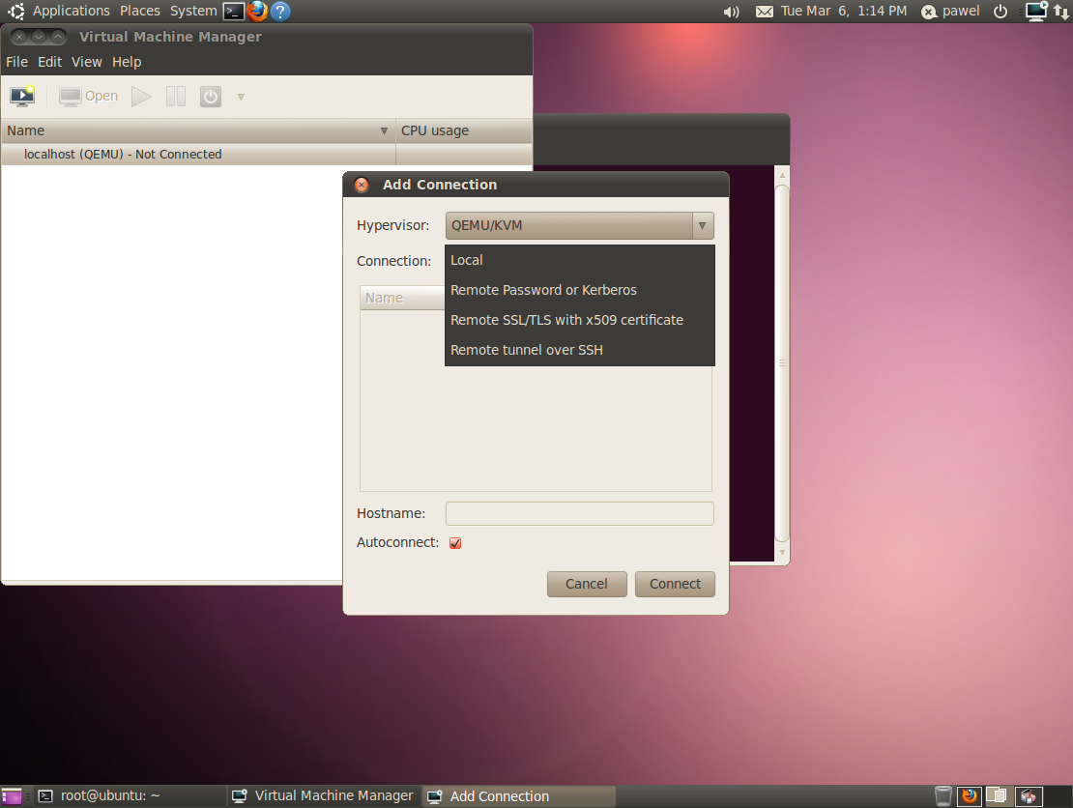Open the selected VM with the Open button
The image size is (1073, 808).
[88, 97]
